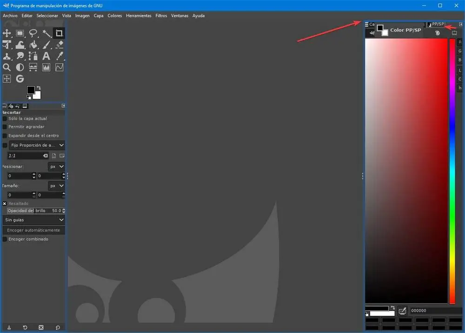The width and height of the screenshot is (465, 333).
Task: Select the Paths tool
Action: (33, 56)
